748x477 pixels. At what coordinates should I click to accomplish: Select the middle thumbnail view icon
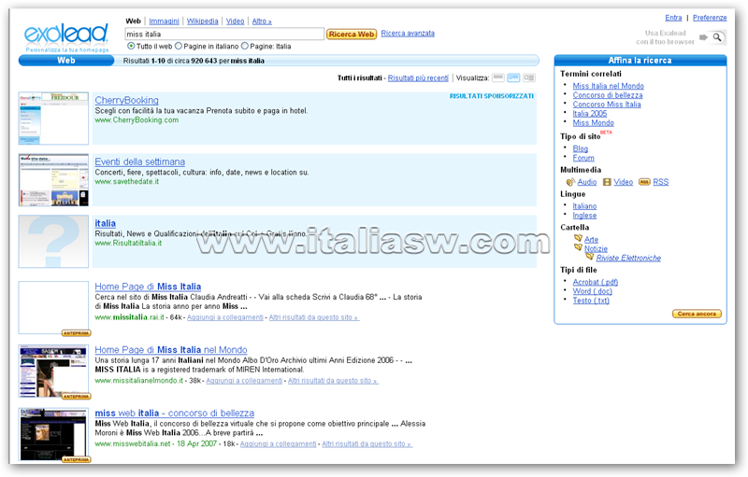point(513,77)
